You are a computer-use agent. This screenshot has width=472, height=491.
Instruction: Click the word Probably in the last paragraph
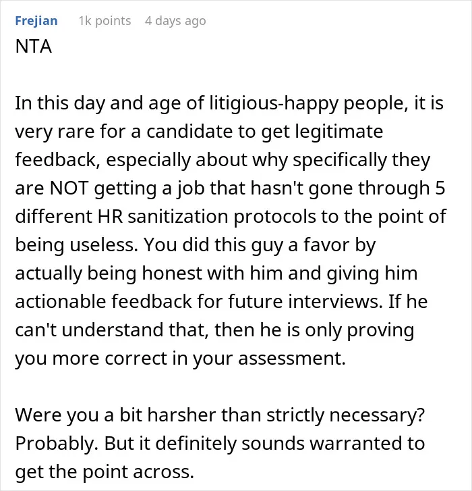point(55,444)
